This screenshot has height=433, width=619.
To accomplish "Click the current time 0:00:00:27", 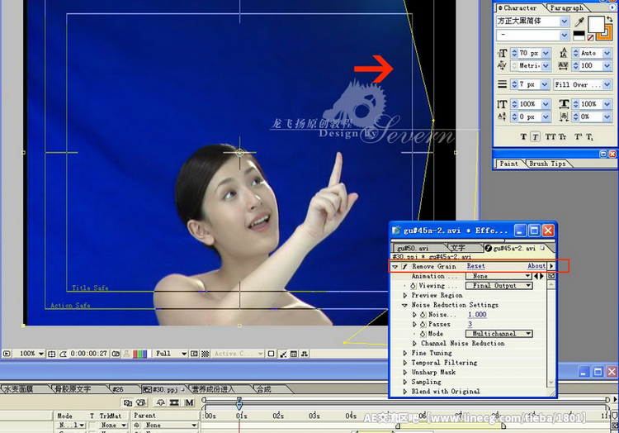I will [x=89, y=354].
